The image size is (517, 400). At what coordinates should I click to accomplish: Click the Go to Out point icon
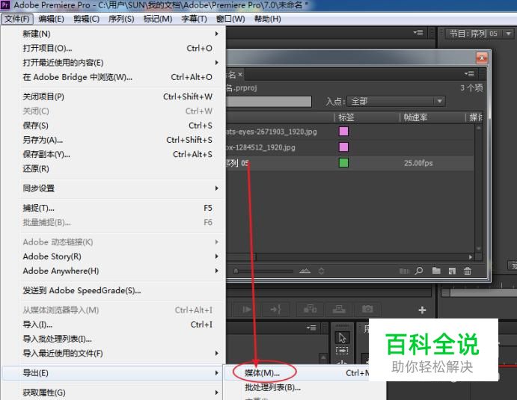[x=275, y=309]
